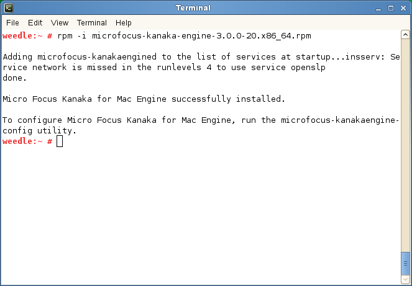The height and width of the screenshot is (286, 412).
Task: Click the empty scrollbar track above thumb
Action: (x=405, y=146)
